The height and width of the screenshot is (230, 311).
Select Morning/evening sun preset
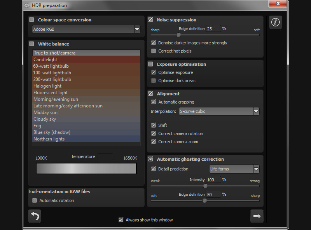pyautogui.click(x=86, y=99)
